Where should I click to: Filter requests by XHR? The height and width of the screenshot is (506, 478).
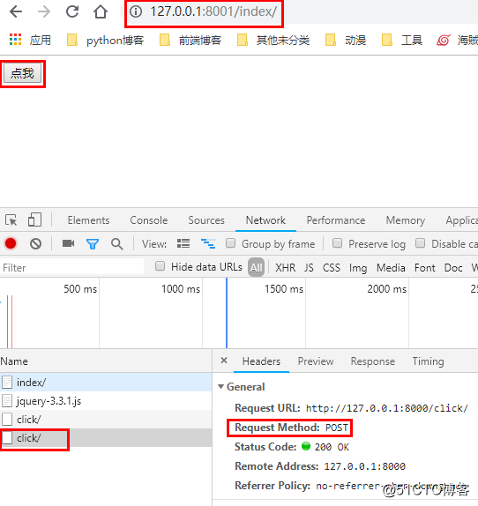coord(286,267)
